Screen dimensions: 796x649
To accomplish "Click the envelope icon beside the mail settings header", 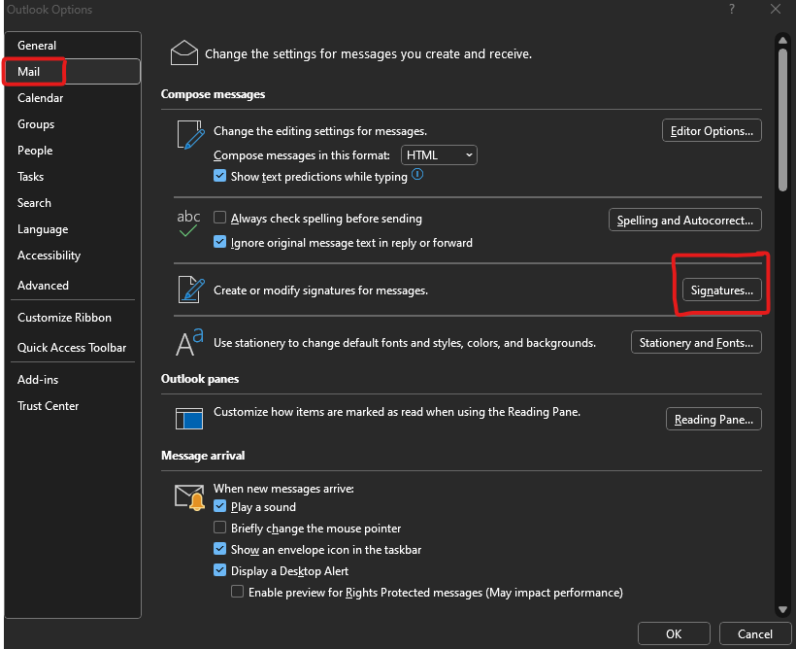I will pyautogui.click(x=183, y=52).
